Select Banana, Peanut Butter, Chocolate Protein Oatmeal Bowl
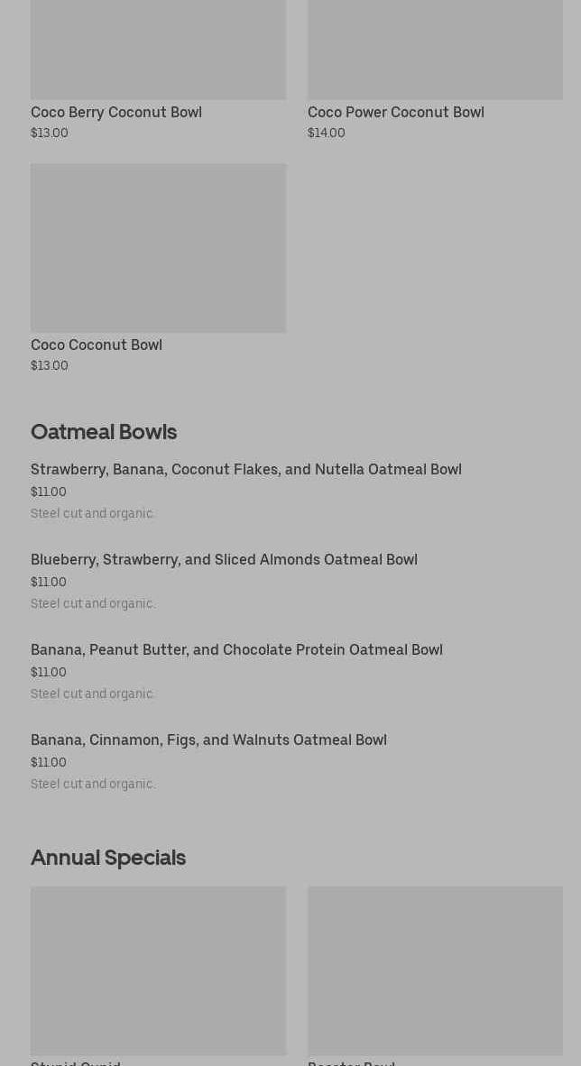This screenshot has width=581, height=1066. [236, 649]
